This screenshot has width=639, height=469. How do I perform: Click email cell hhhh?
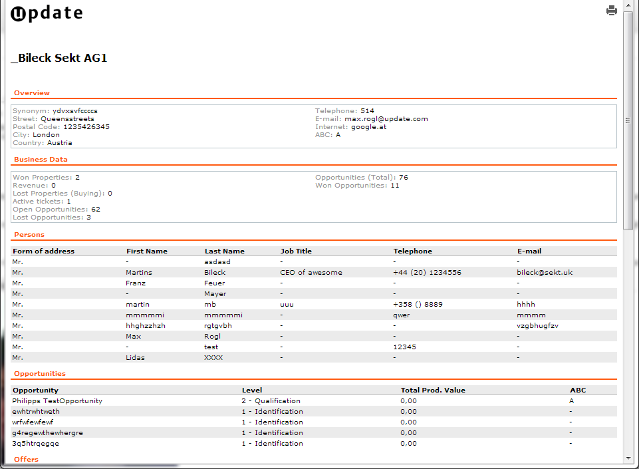(526, 304)
